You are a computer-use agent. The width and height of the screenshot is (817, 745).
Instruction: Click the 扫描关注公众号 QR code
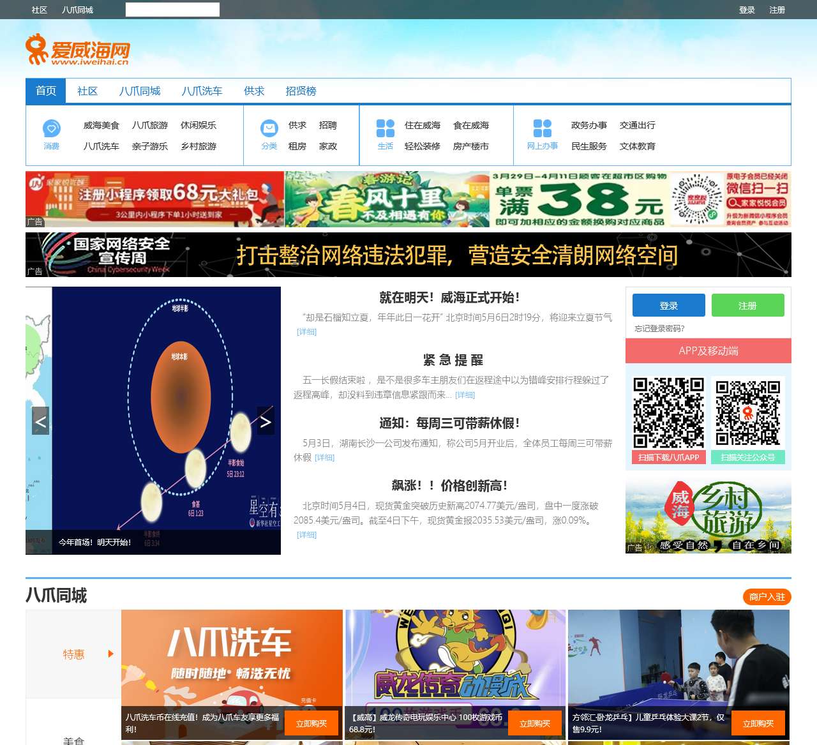tap(748, 412)
